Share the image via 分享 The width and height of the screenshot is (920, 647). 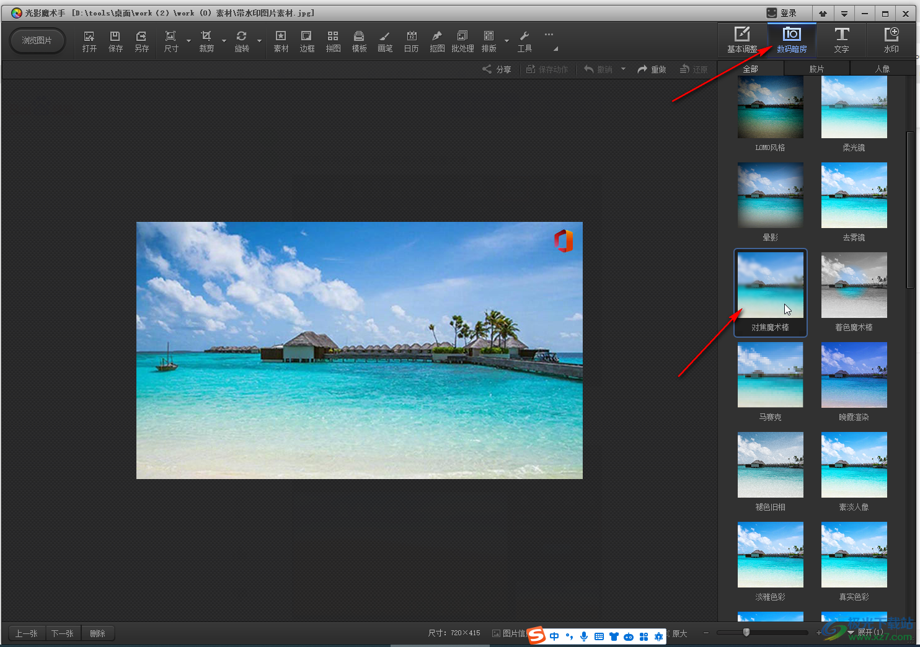click(497, 69)
